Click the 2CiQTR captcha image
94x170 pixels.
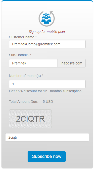(30, 119)
